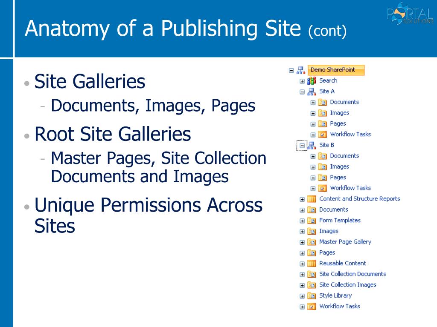
Task: Select Workflow Tasks label under Site A
Action: [x=351, y=134]
